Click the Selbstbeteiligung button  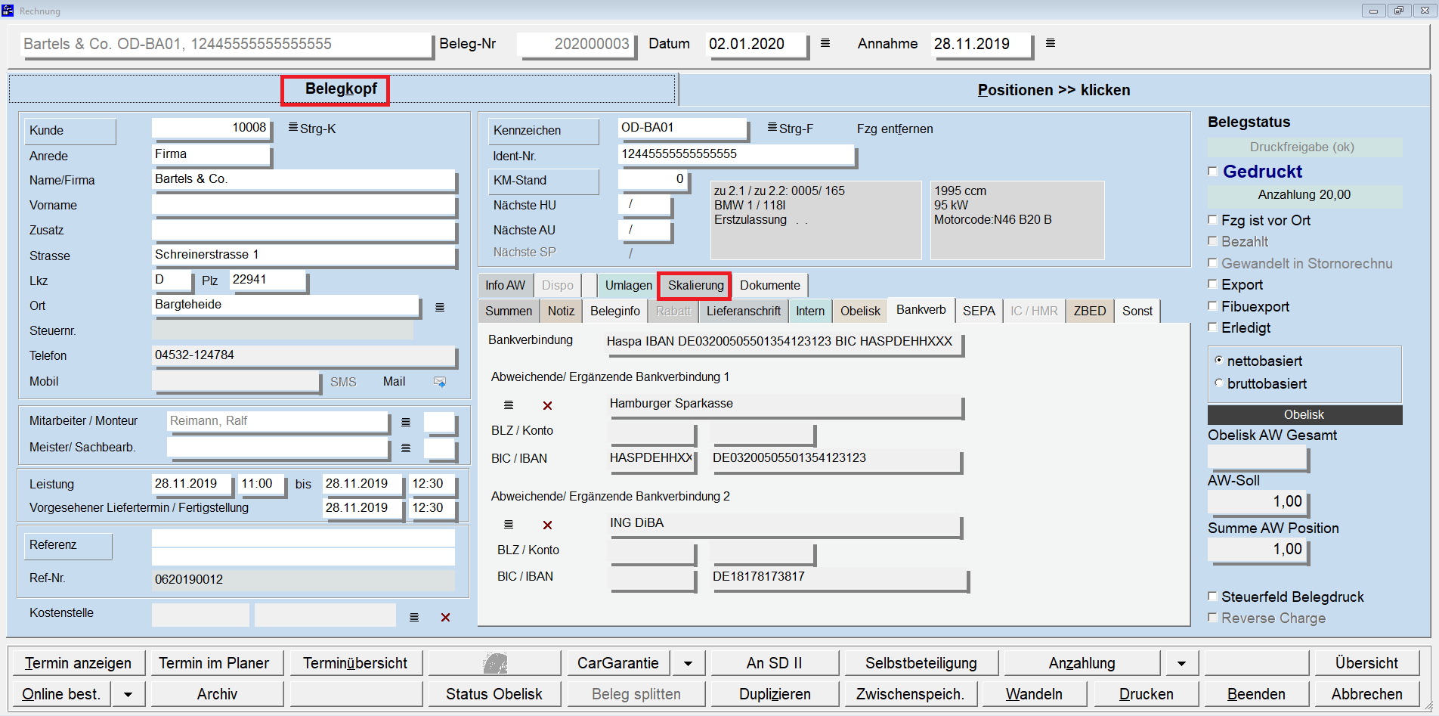click(x=921, y=663)
